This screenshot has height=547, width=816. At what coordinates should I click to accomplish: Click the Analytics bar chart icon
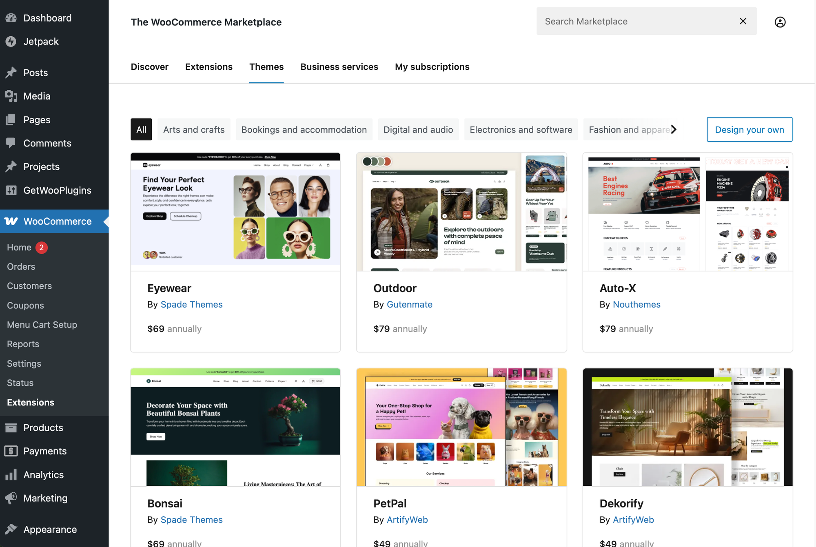[x=11, y=475]
